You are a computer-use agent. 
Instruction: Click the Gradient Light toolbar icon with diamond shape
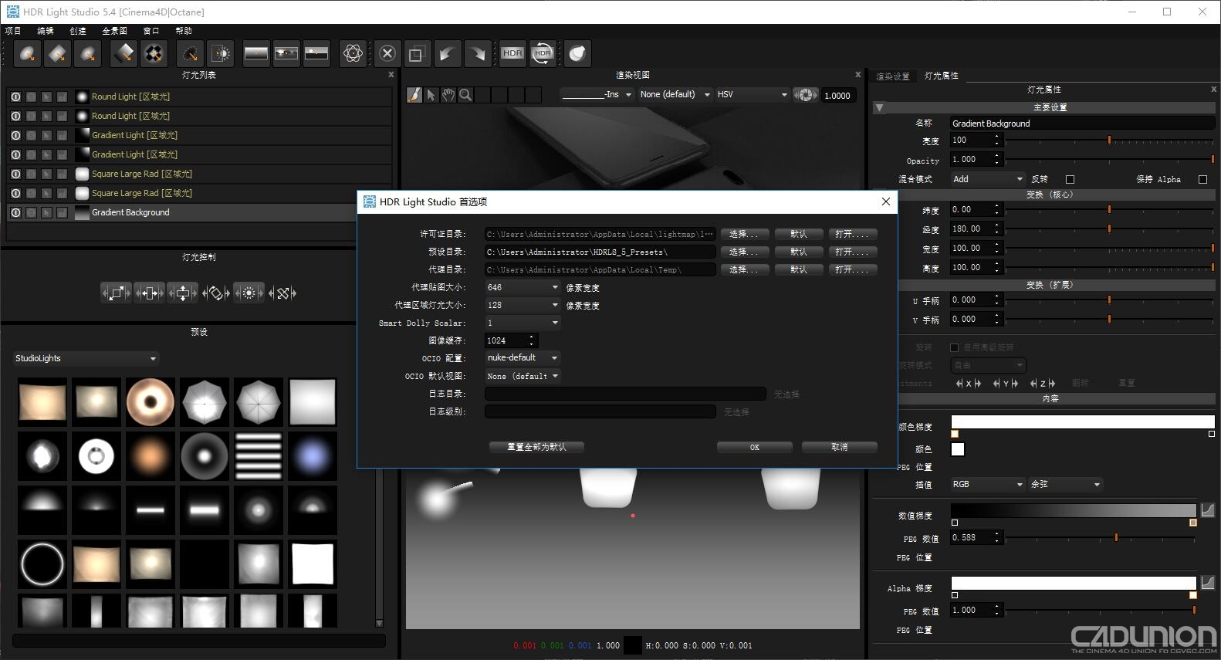[123, 53]
